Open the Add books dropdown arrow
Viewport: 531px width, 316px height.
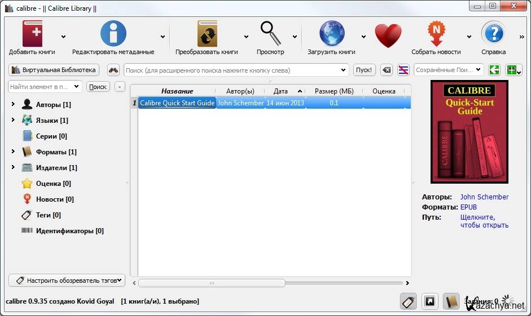(x=63, y=37)
